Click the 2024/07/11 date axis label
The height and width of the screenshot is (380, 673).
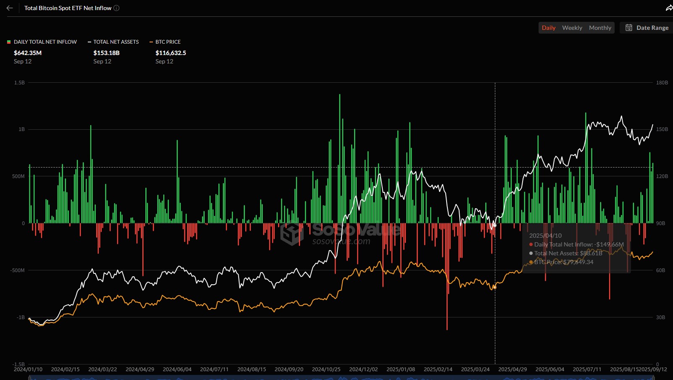[x=214, y=370]
